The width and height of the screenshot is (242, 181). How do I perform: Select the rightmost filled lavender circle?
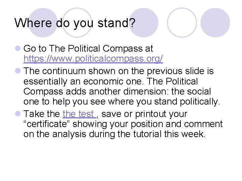[215, 23]
